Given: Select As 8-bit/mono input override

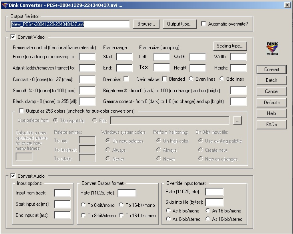Looking at the screenshot, I should [168, 210].
